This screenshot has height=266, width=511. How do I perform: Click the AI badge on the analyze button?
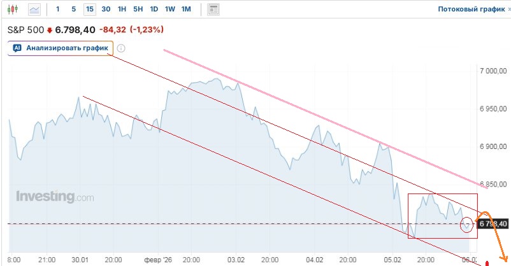pos(17,48)
